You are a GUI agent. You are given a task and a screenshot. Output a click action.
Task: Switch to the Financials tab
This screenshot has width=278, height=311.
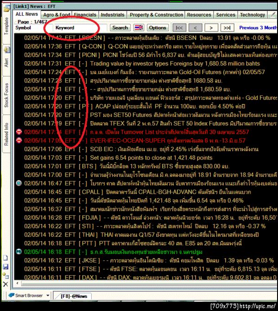(85, 15)
